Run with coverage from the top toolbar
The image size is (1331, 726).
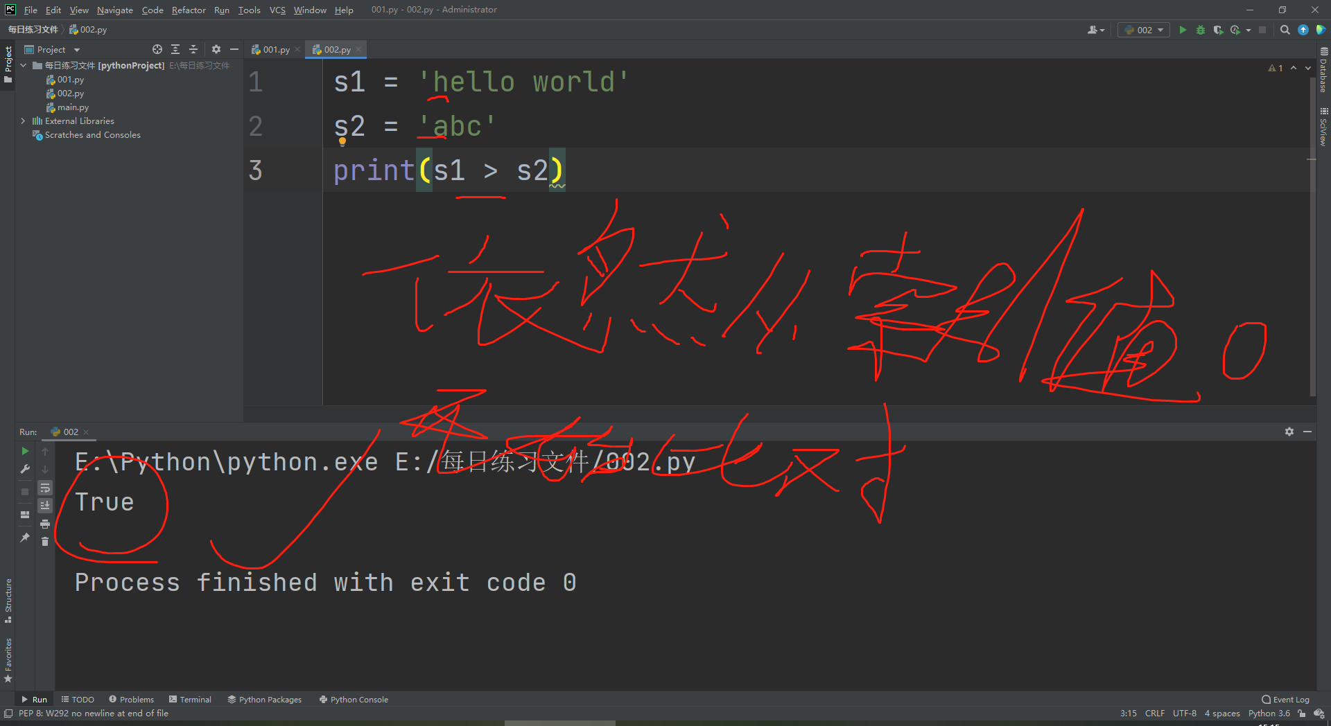(1218, 30)
